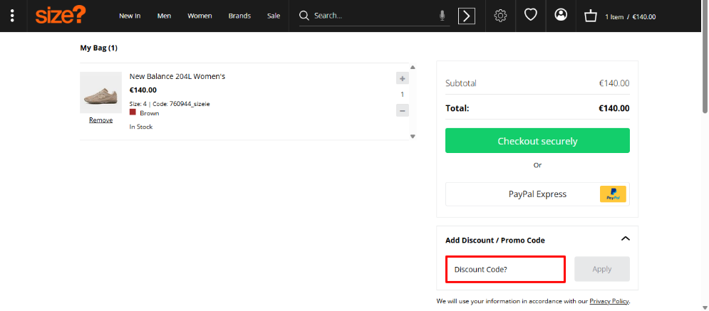
Task: Focus the Search text field
Action: click(373, 16)
